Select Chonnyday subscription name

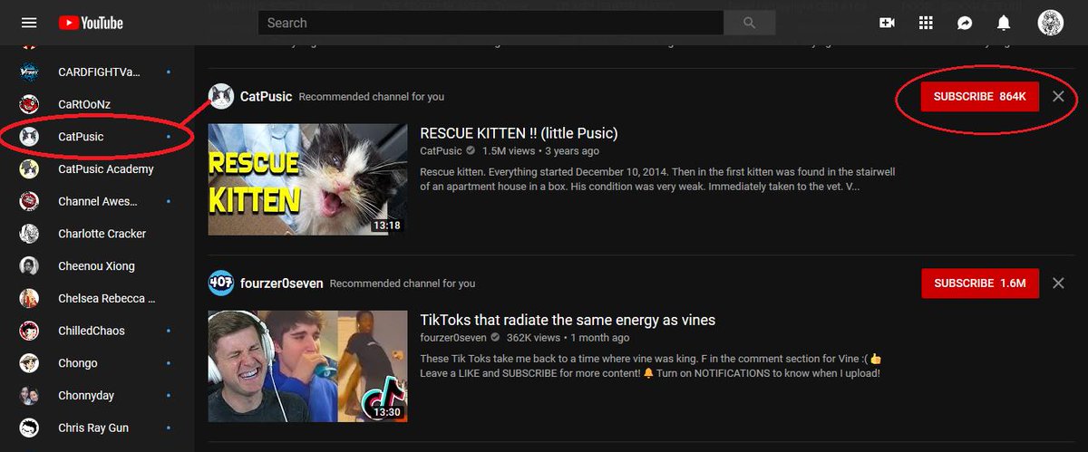pos(86,395)
